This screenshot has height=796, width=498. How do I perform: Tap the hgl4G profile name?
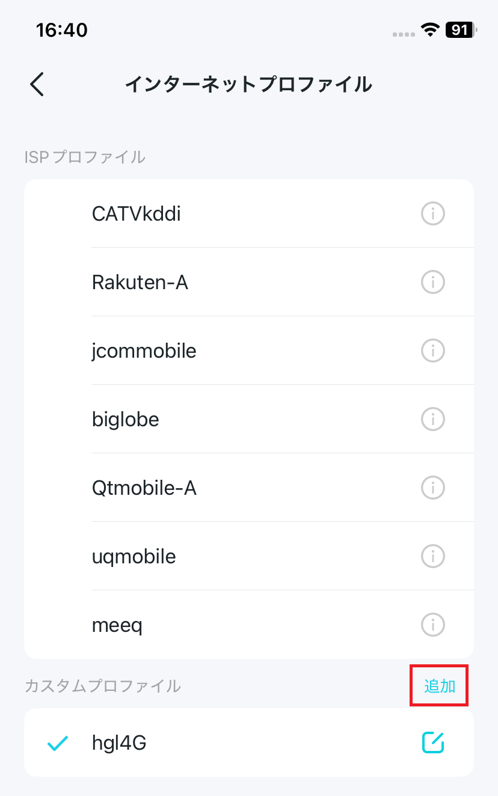point(119,744)
